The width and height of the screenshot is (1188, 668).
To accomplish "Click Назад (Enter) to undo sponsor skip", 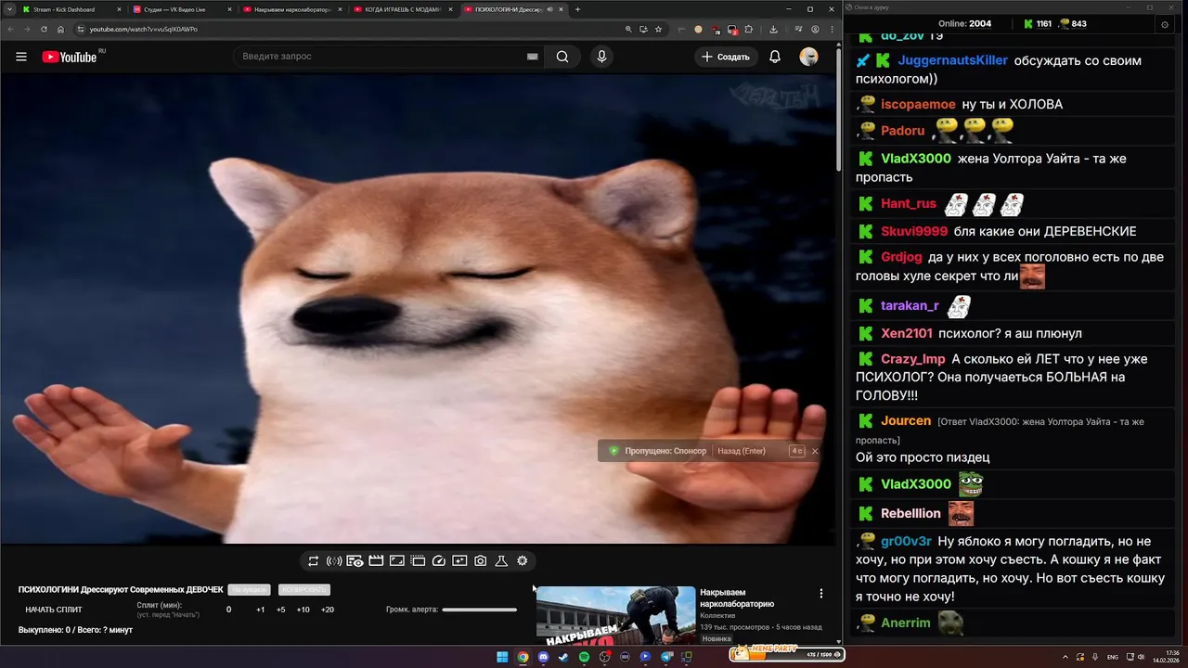I will (742, 451).
